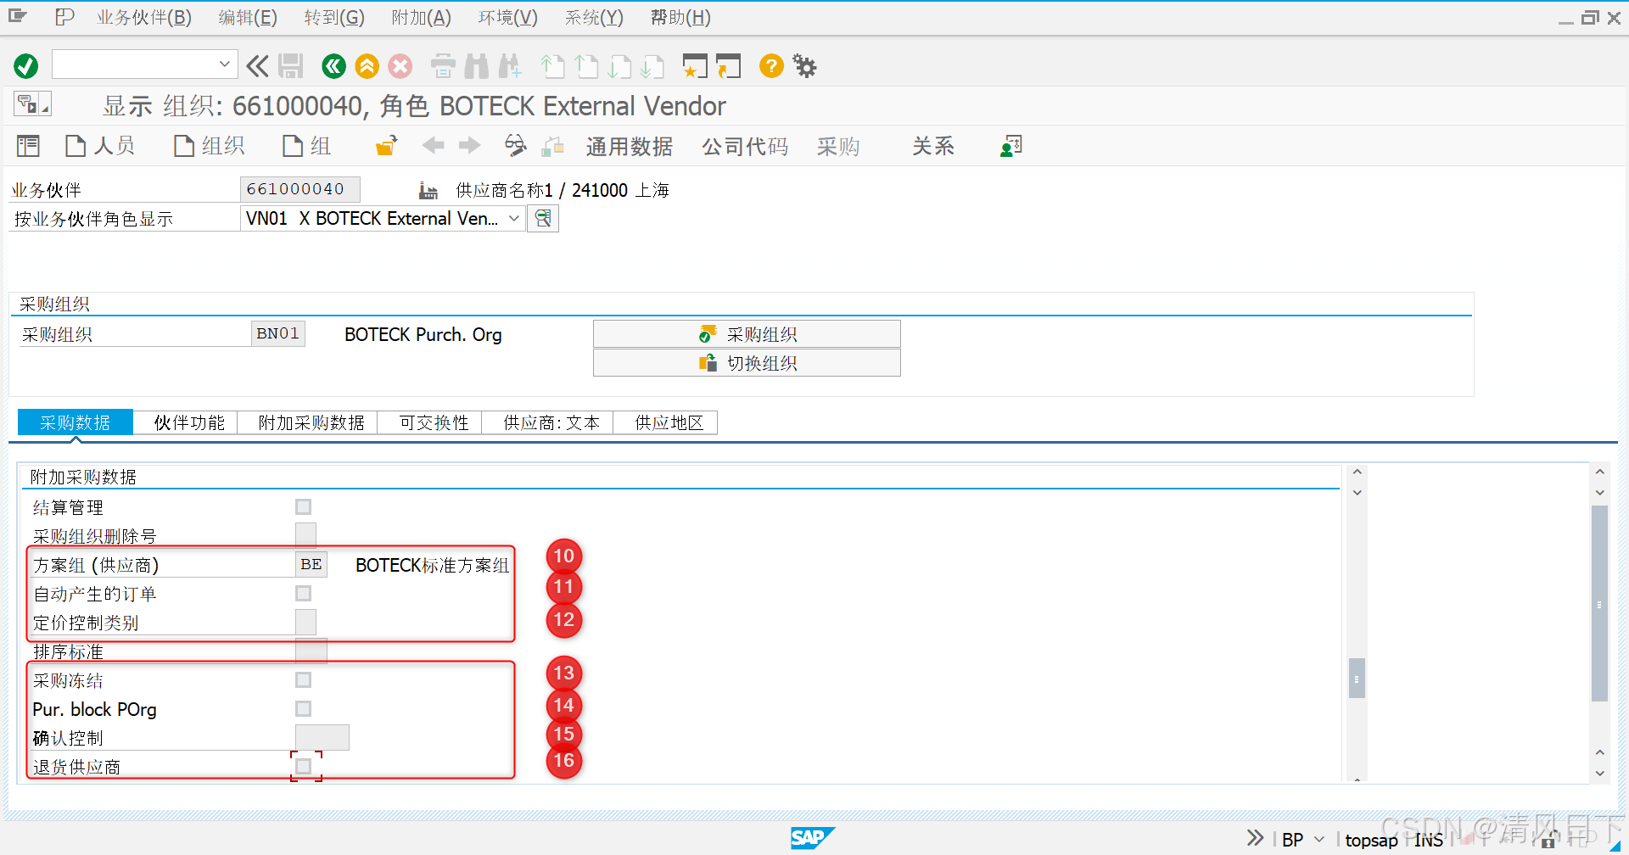Click the inner panel vertical scrollbar thumb
Screen dimensions: 1629x855
(1357, 678)
